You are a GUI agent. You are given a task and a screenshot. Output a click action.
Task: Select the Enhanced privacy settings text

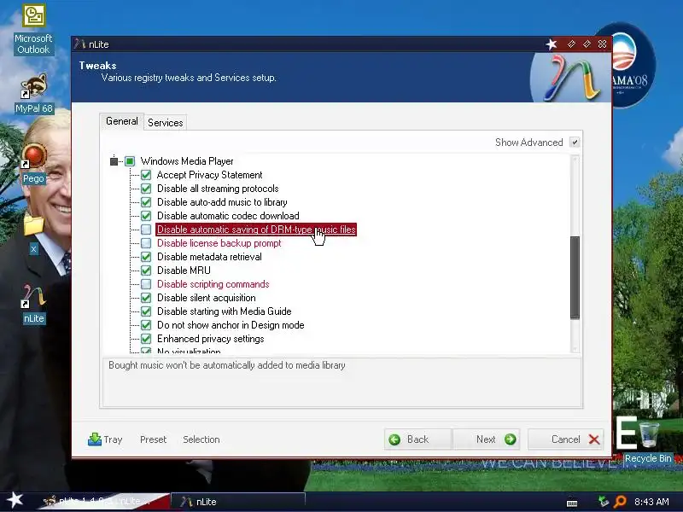coord(210,339)
